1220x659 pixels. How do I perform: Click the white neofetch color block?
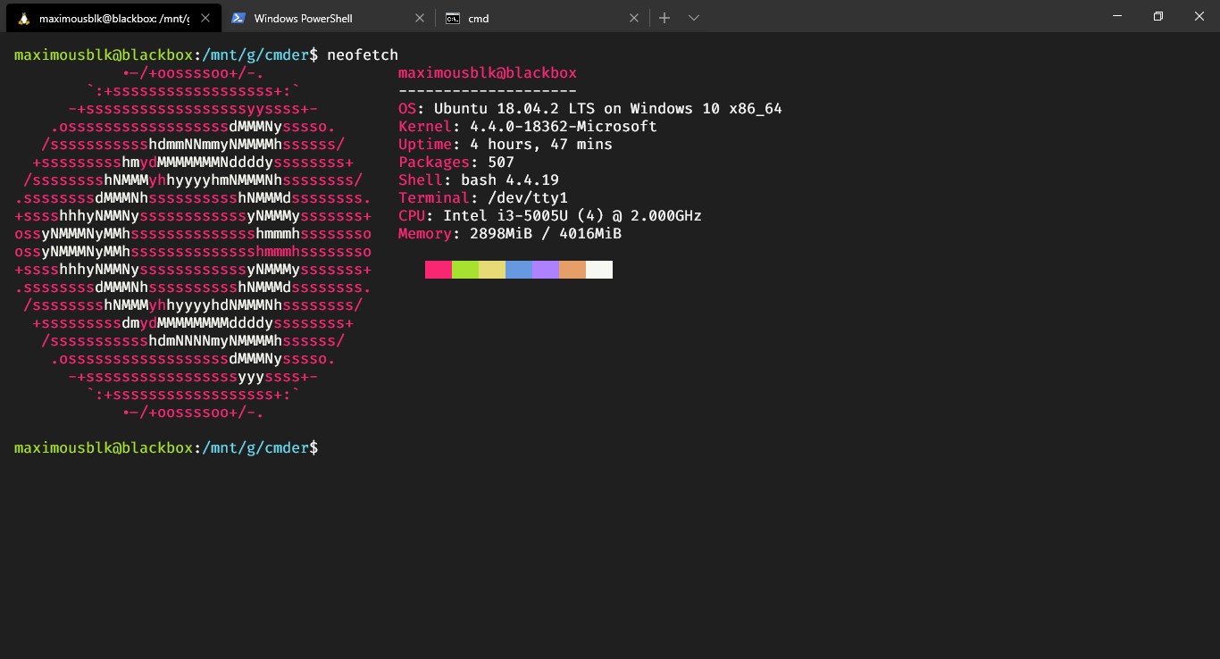click(x=599, y=270)
